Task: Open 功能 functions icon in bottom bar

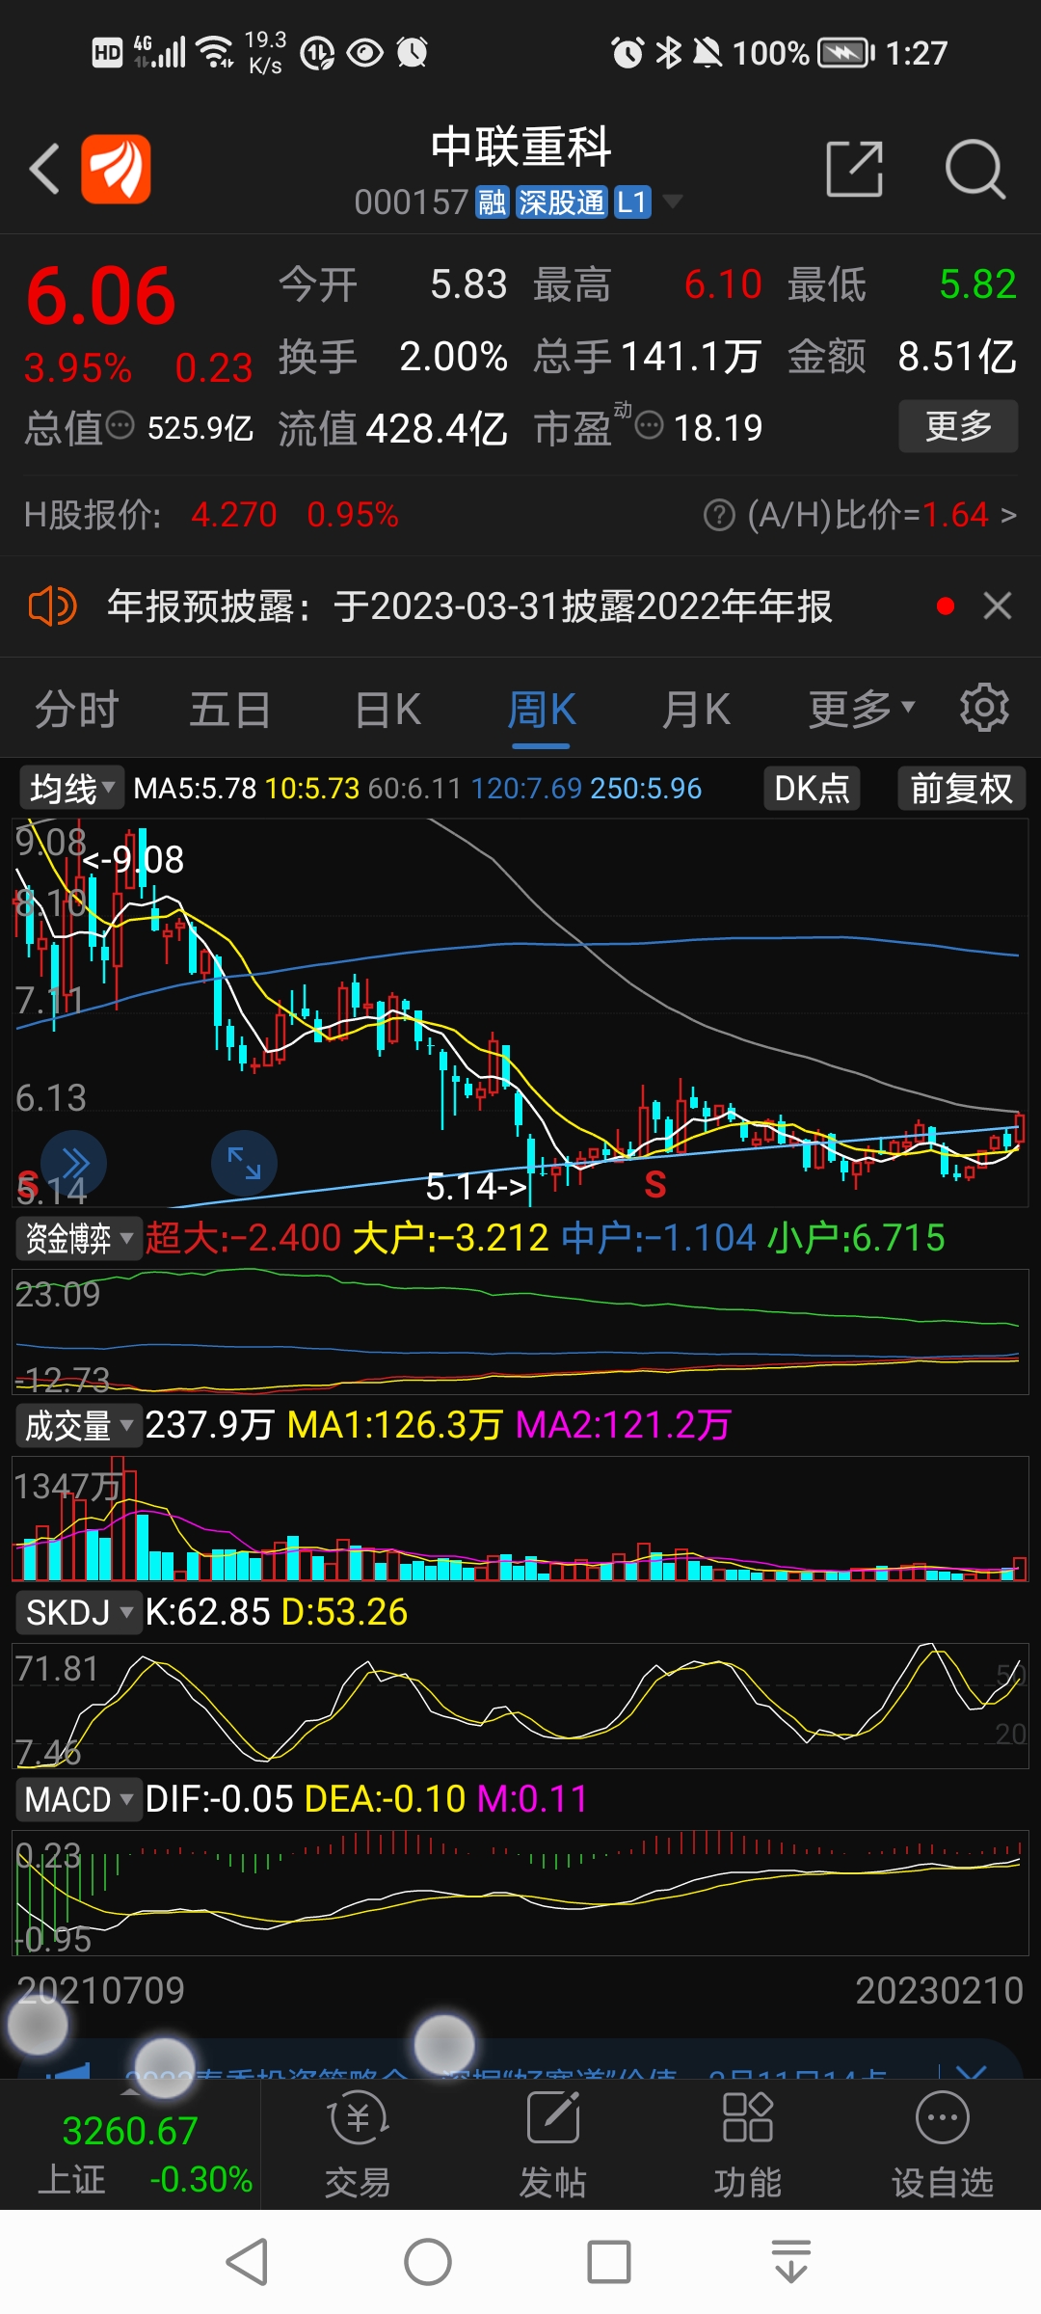Action: (x=747, y=2146)
